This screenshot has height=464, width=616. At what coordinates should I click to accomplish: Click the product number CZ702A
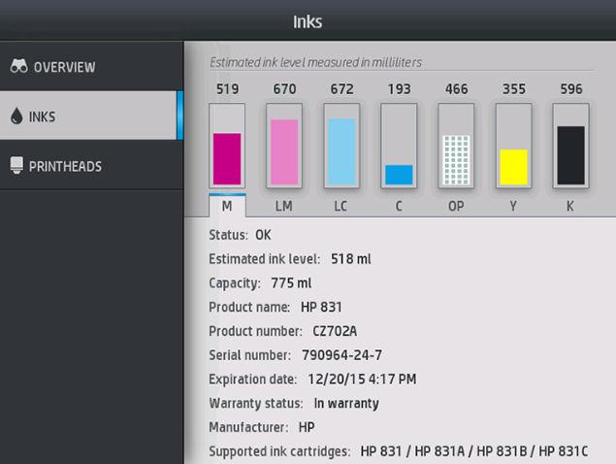point(335,331)
